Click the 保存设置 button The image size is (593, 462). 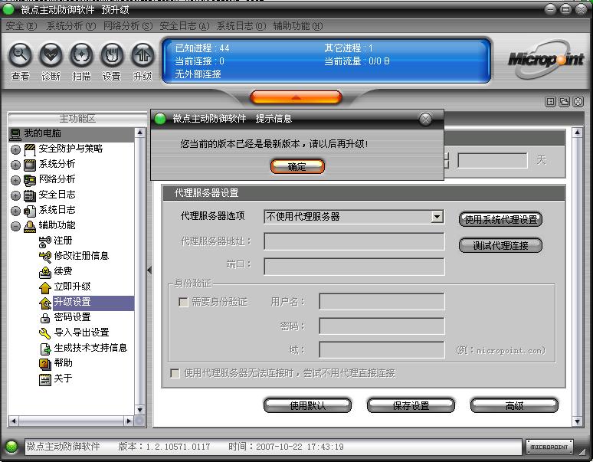click(x=411, y=405)
